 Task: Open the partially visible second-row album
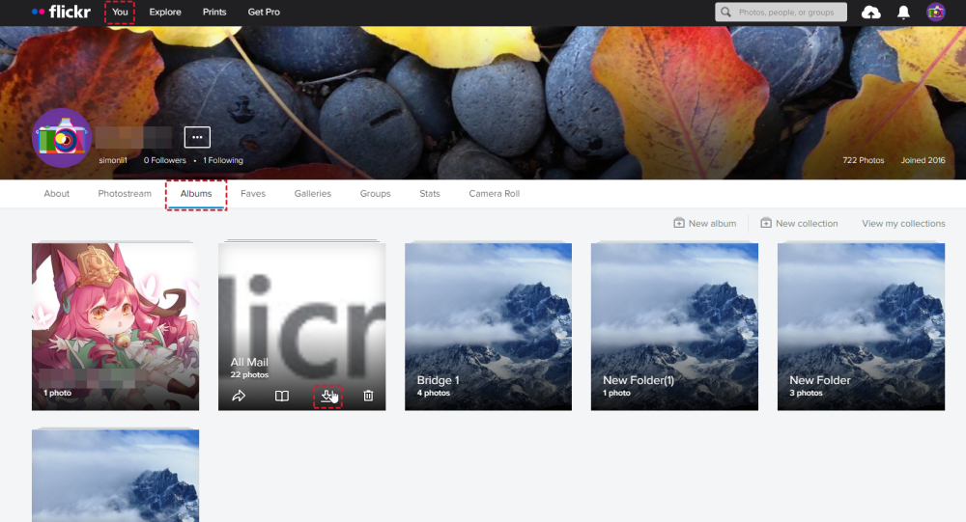tap(115, 476)
